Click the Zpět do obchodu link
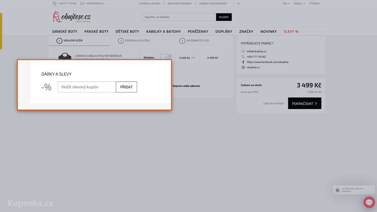The width and height of the screenshot is (377, 212). pos(274,103)
